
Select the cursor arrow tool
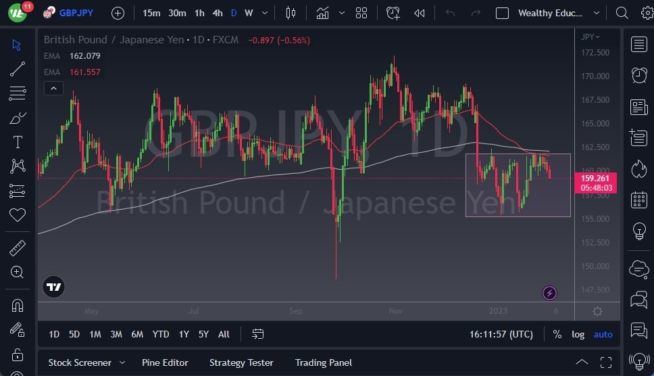pos(17,45)
